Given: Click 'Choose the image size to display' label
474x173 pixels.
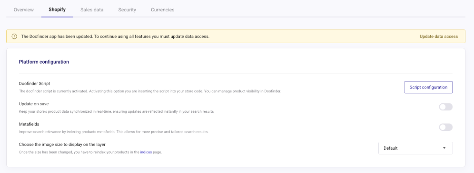Looking at the screenshot, I should click(x=62, y=145).
